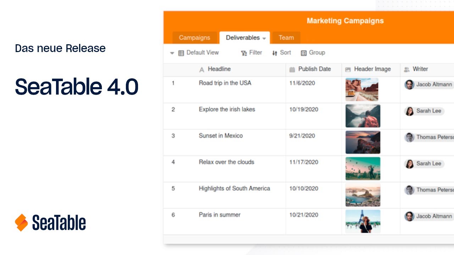Open the Paris in summer image thumbnail
The image size is (454, 255).
tap(363, 221)
